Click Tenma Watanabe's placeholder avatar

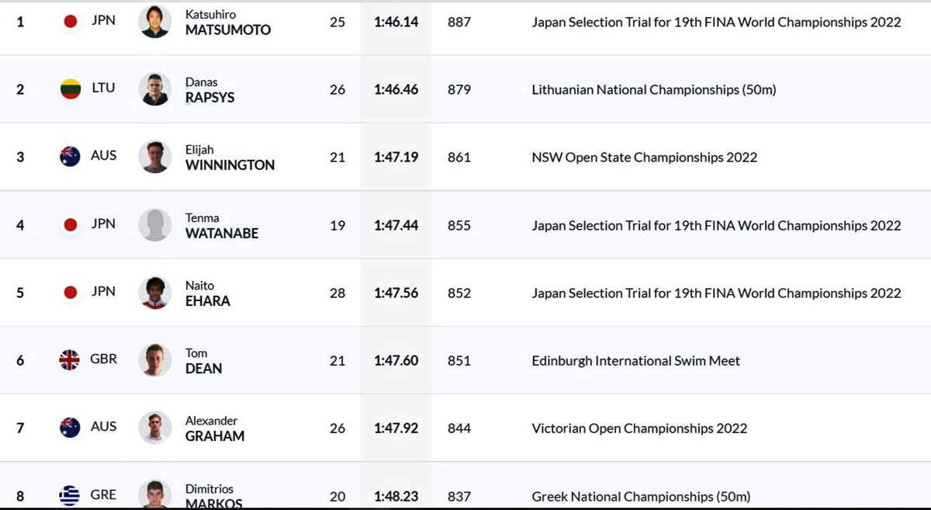click(155, 225)
